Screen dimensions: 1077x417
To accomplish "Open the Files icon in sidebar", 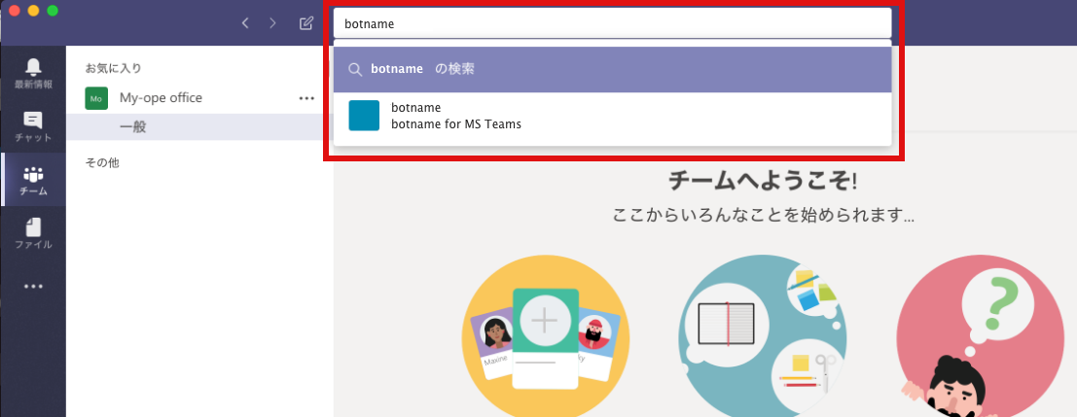I will (33, 233).
